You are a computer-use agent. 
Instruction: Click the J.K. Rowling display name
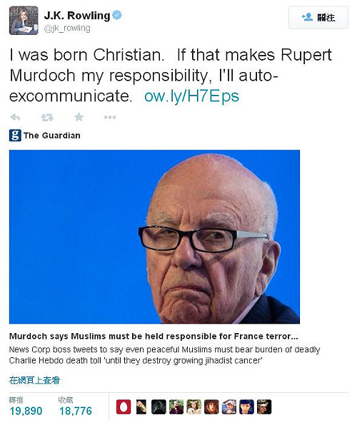(77, 16)
